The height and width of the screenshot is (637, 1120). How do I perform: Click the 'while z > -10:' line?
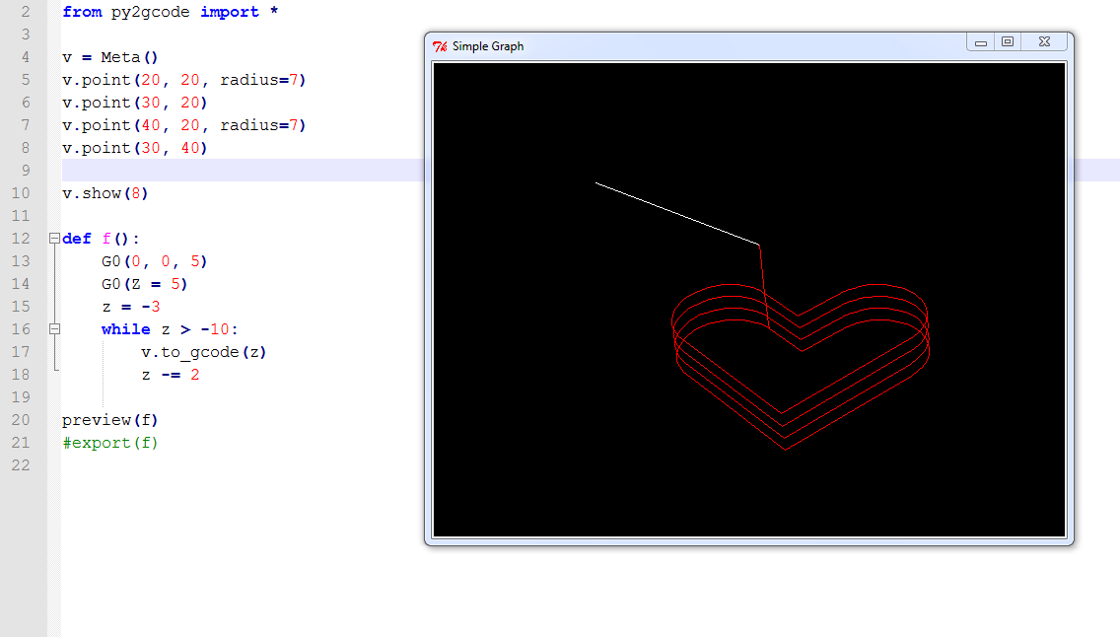coord(170,329)
